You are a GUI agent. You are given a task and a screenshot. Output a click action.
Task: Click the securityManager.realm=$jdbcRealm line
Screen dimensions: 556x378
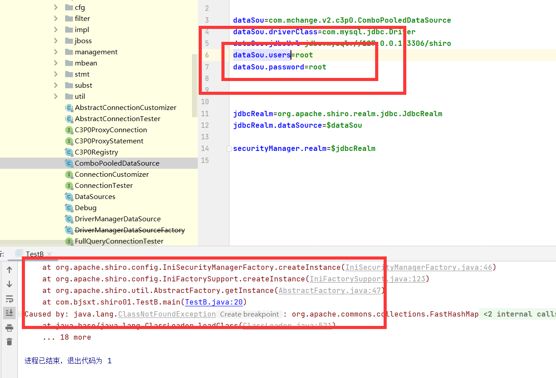[x=304, y=148]
